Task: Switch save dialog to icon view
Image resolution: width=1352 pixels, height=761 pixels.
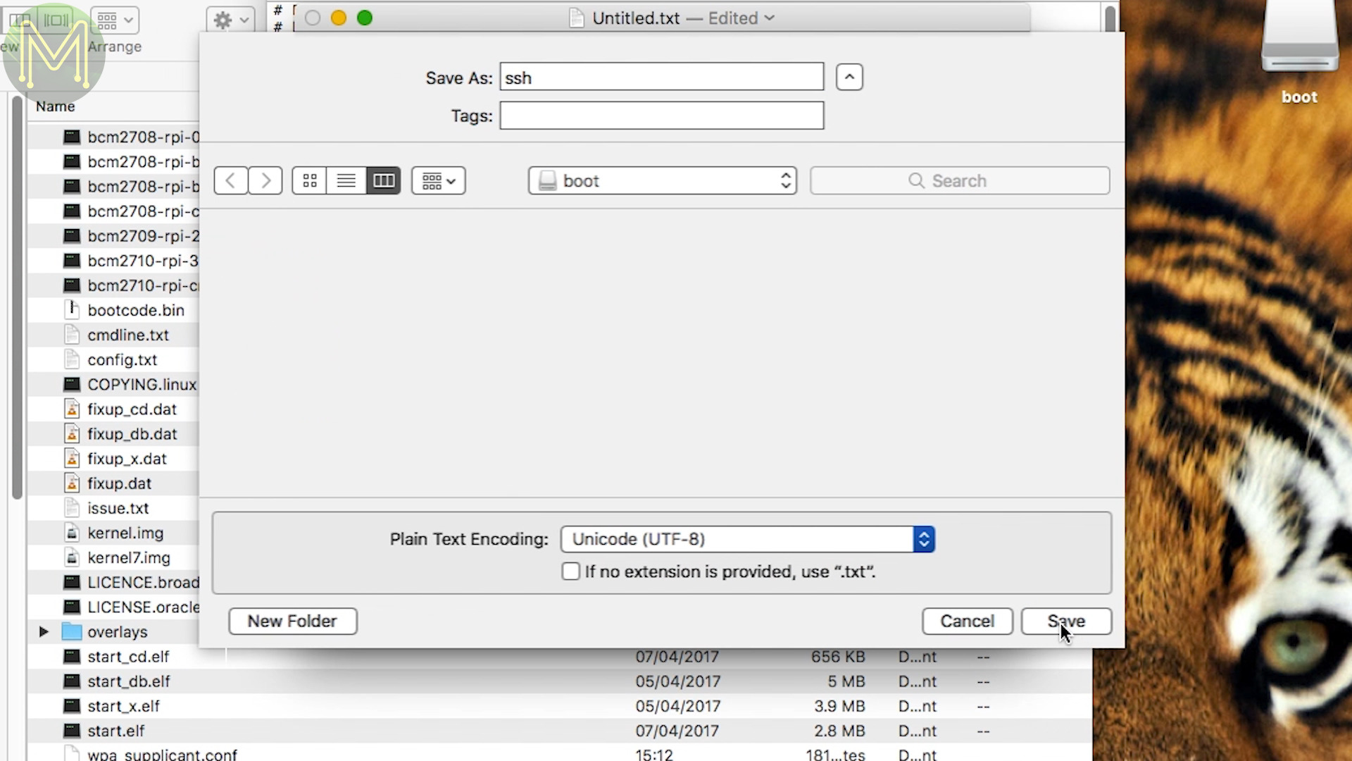Action: pos(310,181)
